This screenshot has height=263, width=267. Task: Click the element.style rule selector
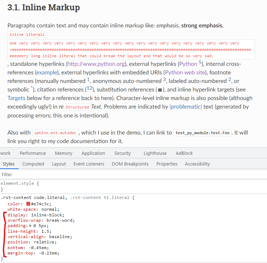(17, 183)
